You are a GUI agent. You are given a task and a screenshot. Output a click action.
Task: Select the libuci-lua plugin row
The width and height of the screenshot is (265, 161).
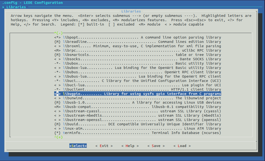142,85
